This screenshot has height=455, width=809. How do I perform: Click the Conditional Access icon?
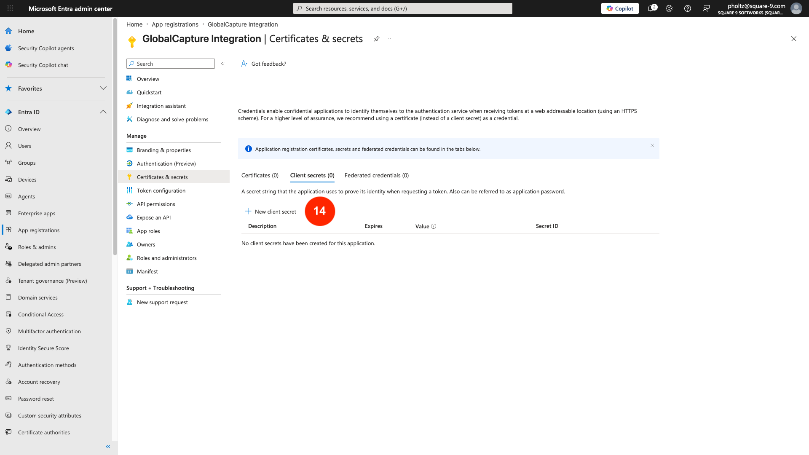click(x=8, y=314)
